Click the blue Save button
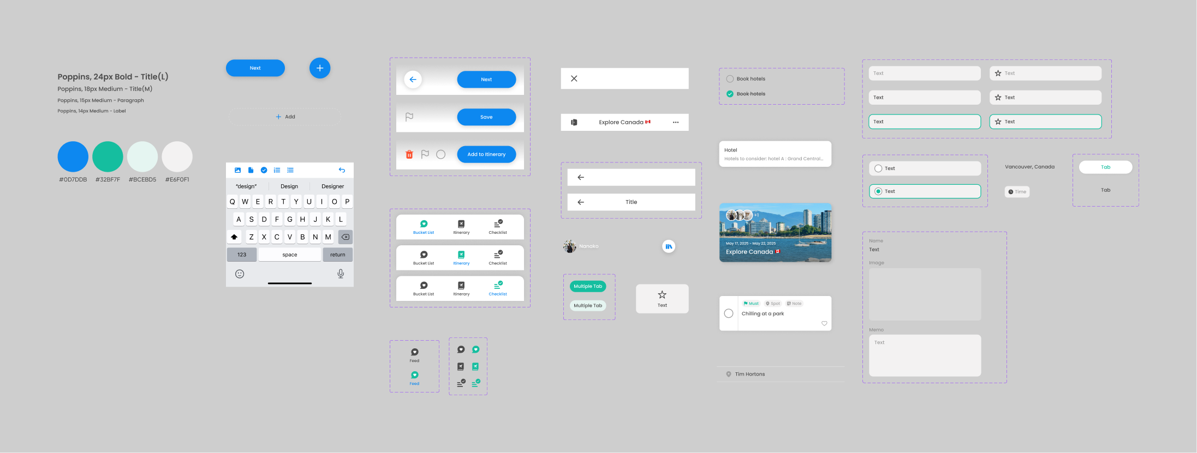Viewport: 1197px width, 453px height. point(486,117)
